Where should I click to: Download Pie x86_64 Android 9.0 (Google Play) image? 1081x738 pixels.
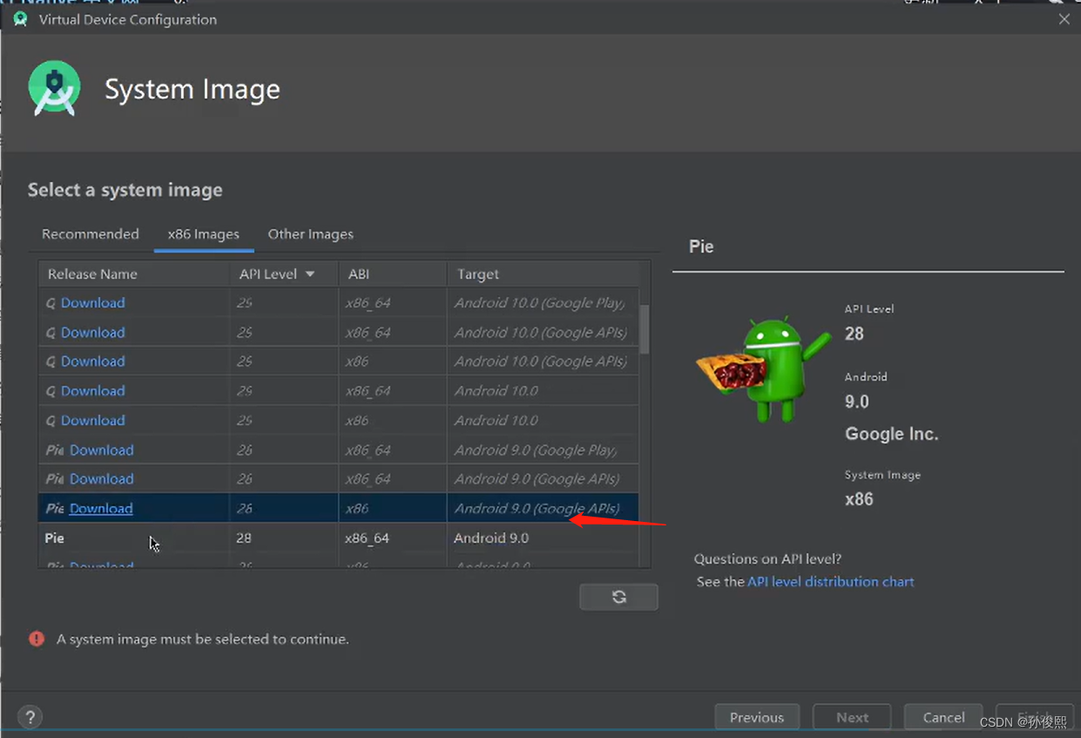point(102,450)
